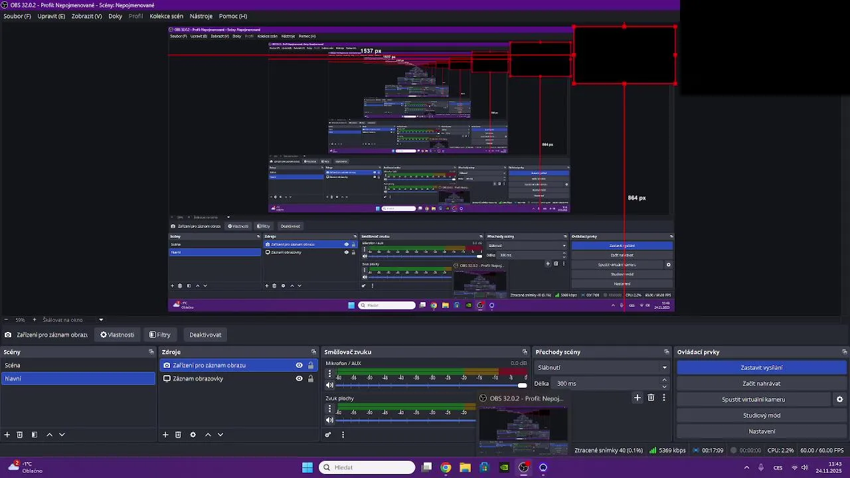
Task: Click the Hledat taskbar search field
Action: click(367, 467)
